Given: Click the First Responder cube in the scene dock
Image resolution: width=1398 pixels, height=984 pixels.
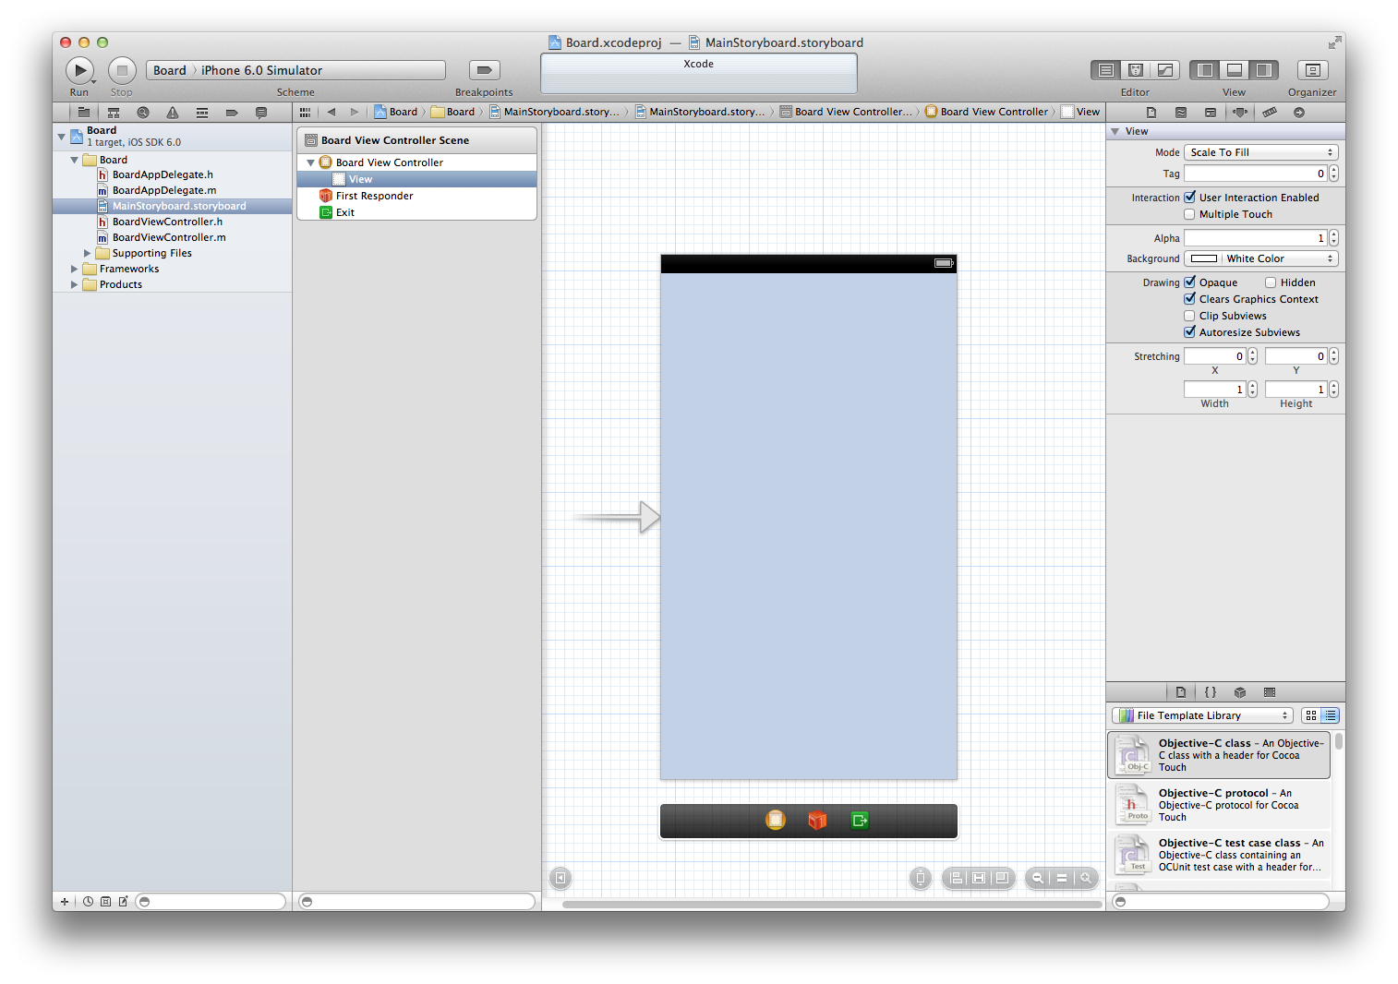Looking at the screenshot, I should [x=817, y=820].
